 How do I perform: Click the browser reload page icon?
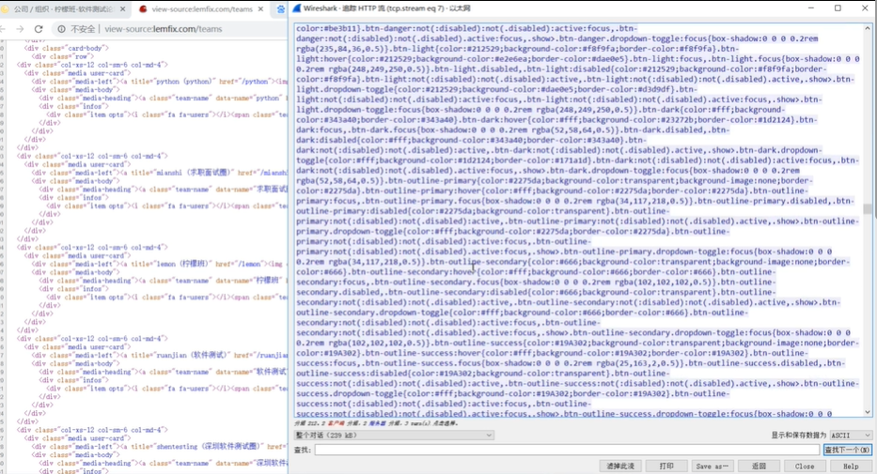39,29
